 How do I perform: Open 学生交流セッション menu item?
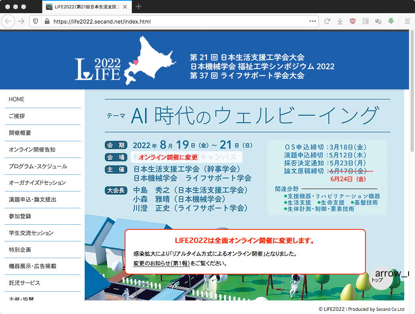43,233
